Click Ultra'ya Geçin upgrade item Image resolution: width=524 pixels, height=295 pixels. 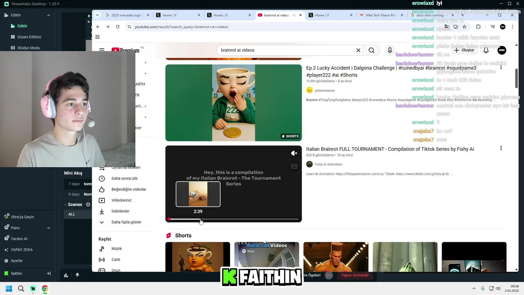click(22, 217)
